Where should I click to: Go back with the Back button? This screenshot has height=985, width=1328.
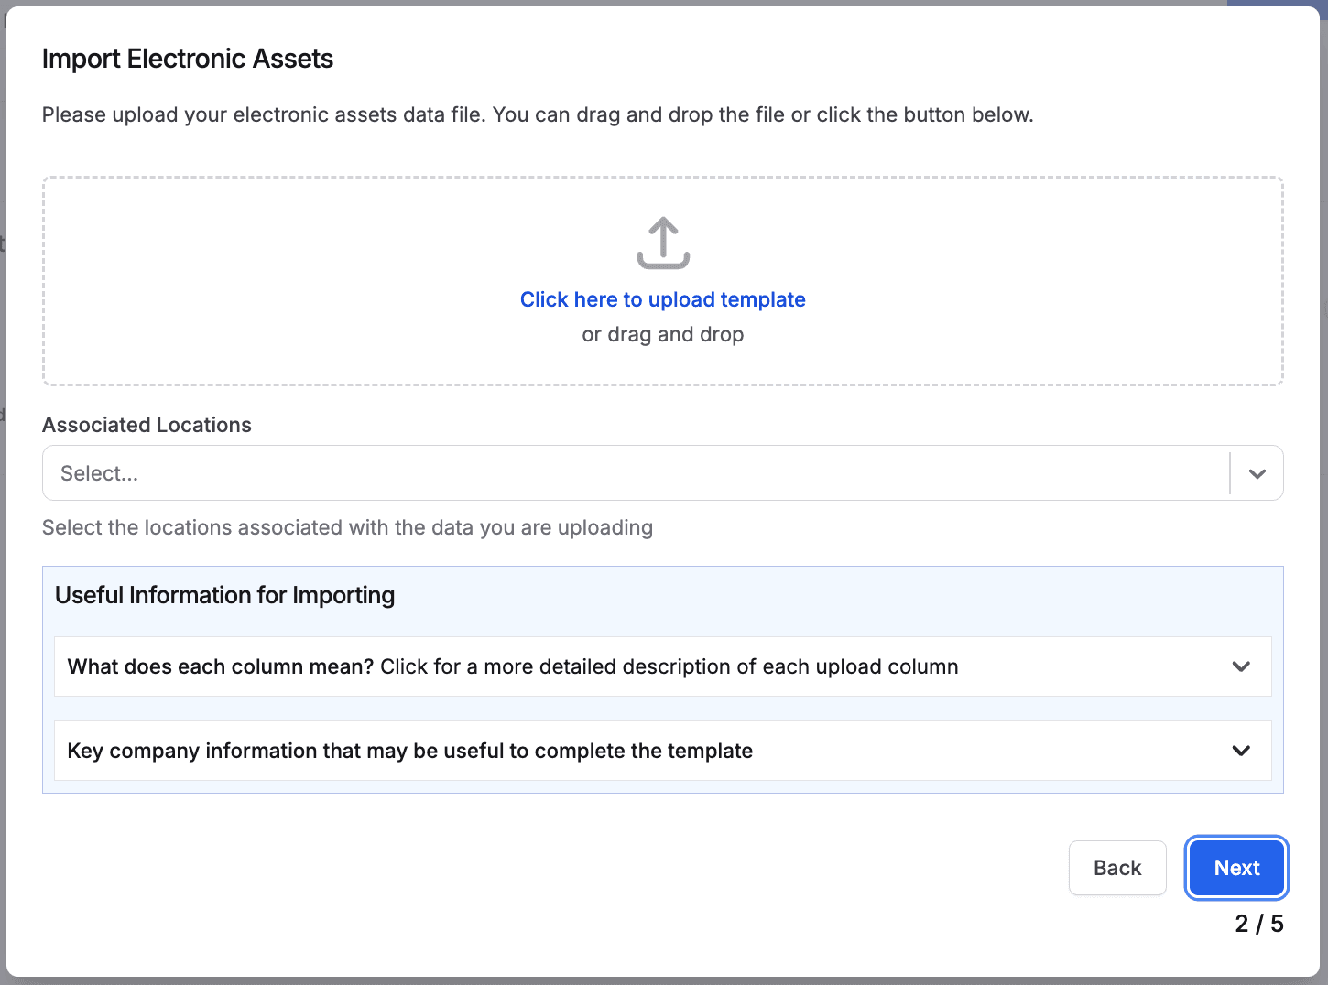(x=1116, y=868)
